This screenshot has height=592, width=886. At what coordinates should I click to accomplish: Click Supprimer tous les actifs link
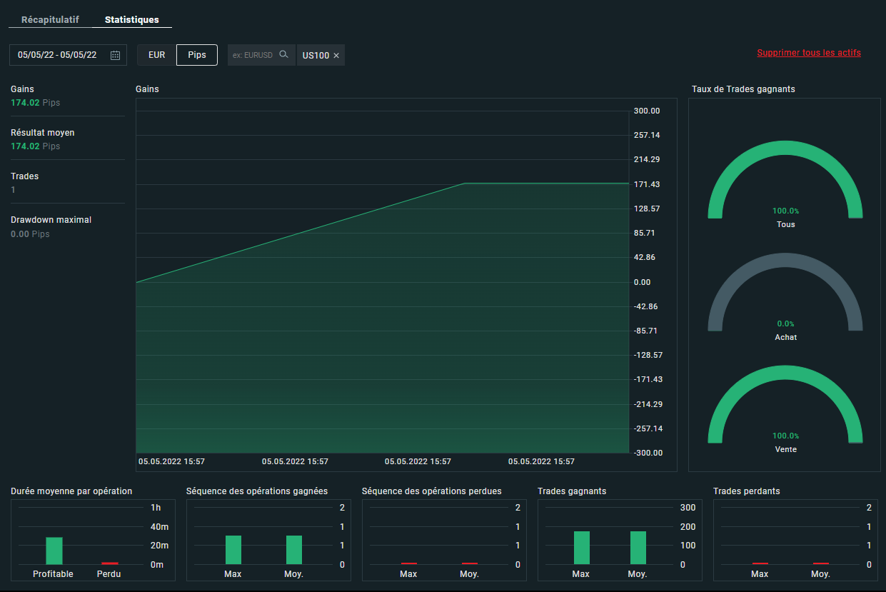[x=808, y=53]
